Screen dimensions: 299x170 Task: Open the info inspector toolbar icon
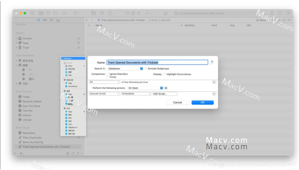click(272, 13)
